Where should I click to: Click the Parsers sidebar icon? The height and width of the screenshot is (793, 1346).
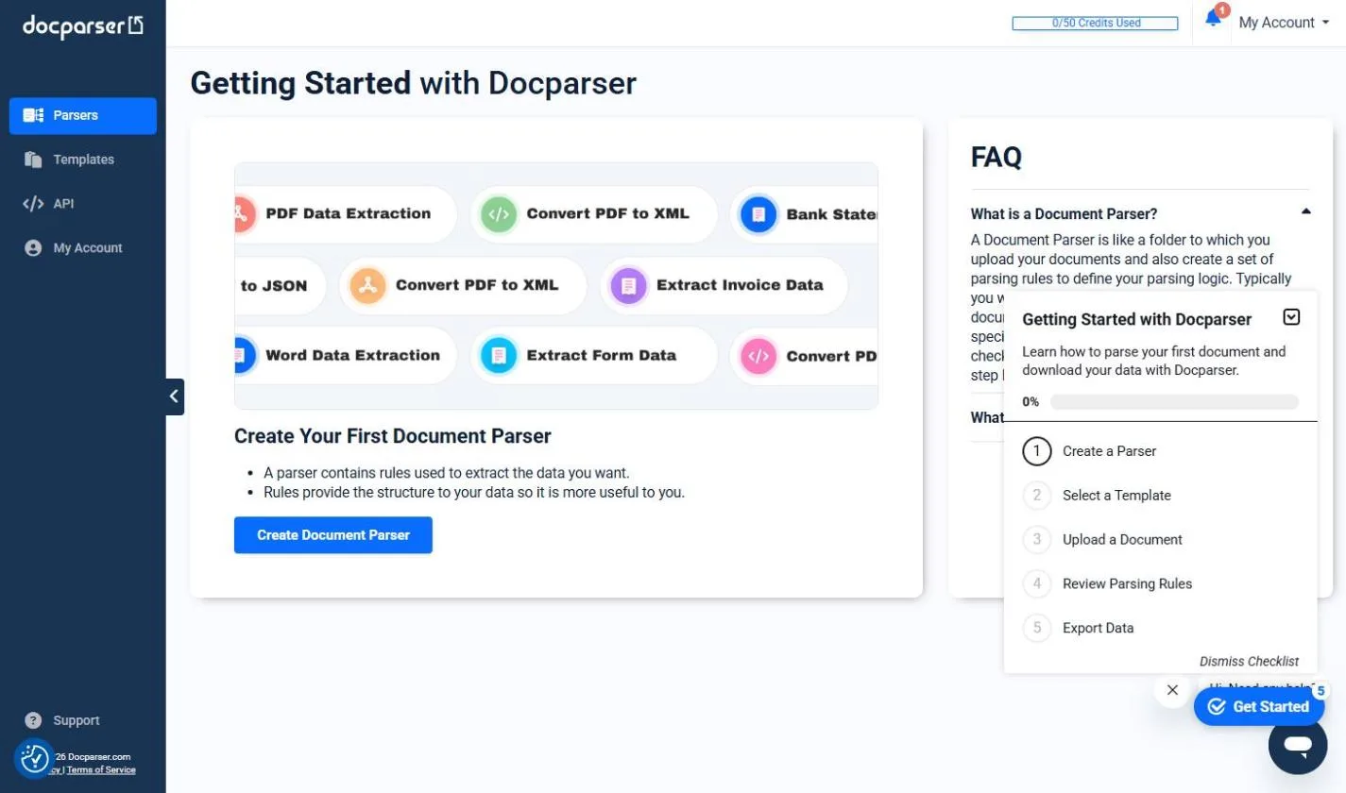(x=33, y=115)
